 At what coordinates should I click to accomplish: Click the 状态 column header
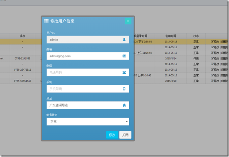(x=196, y=36)
